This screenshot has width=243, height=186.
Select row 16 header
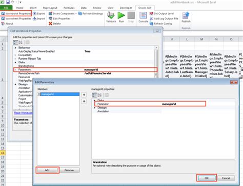tap(3, 153)
